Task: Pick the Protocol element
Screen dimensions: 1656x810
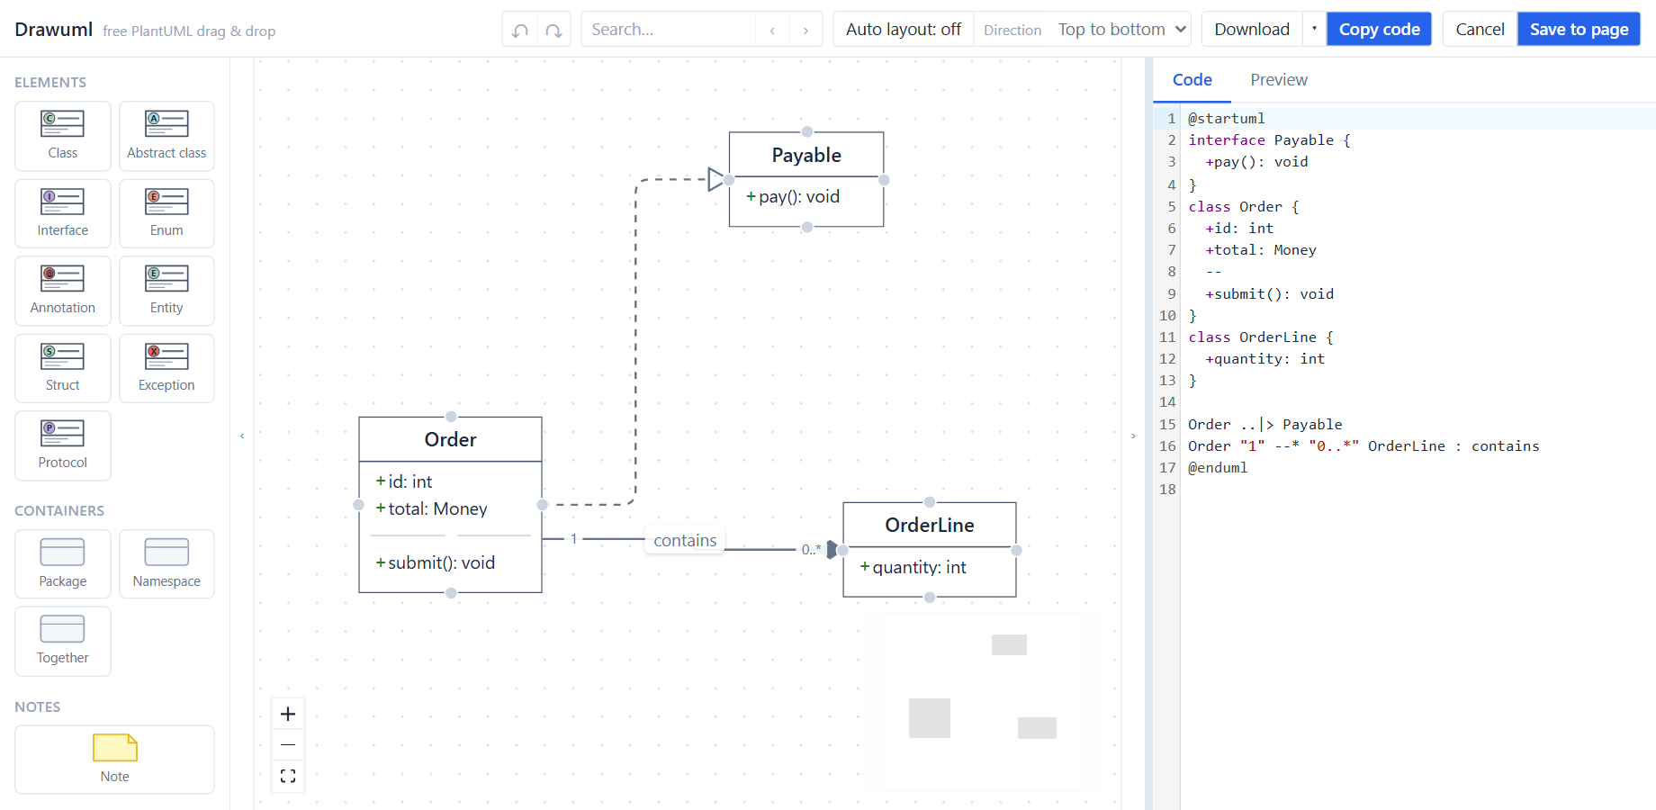Action: coord(63,445)
